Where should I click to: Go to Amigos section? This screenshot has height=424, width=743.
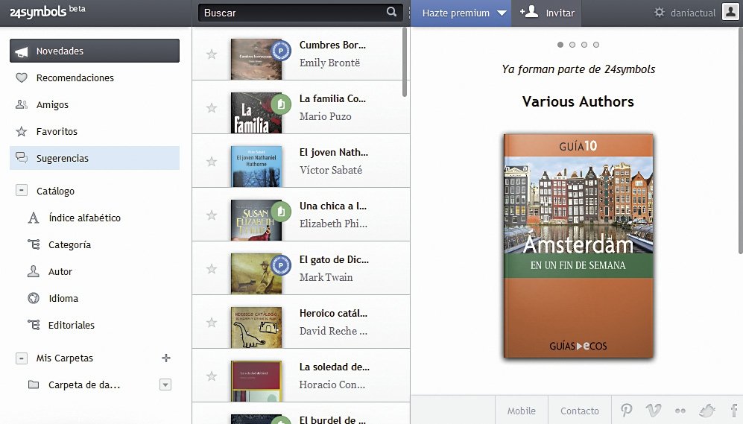click(x=52, y=105)
